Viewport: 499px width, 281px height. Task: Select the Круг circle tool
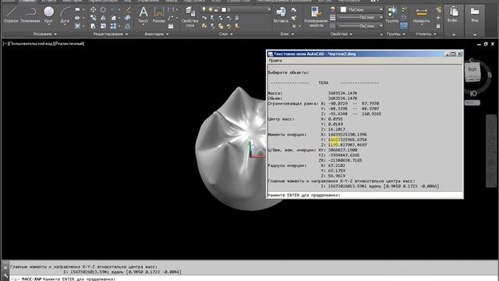click(x=48, y=15)
